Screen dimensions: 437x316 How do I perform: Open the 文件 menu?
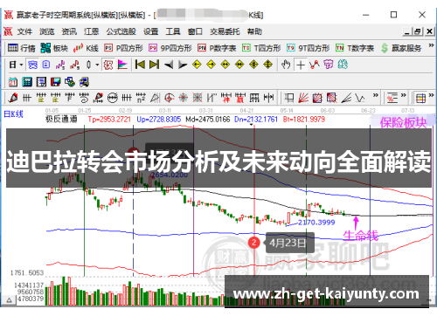click(x=24, y=31)
